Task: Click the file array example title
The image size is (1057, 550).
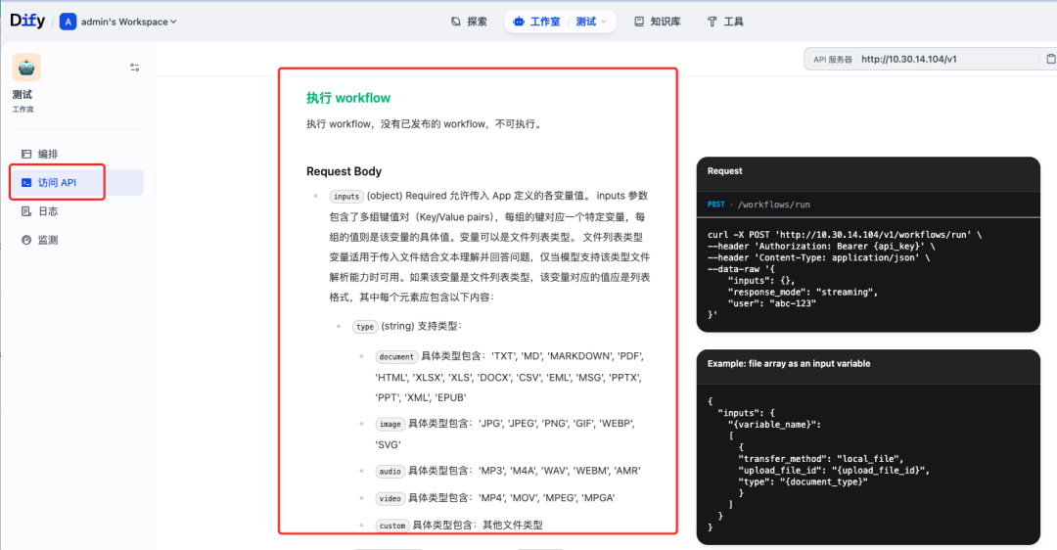Action: (789, 363)
